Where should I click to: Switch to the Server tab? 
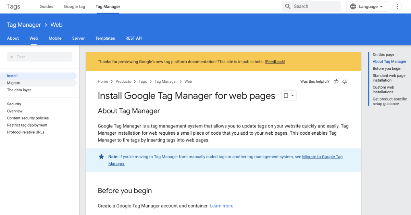coord(78,38)
